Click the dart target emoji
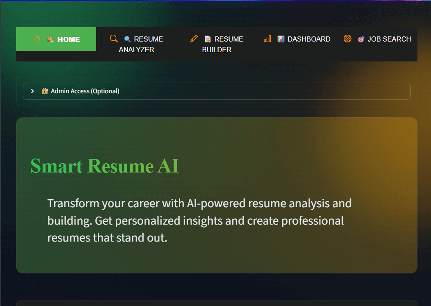This screenshot has width=431, height=306. pyautogui.click(x=361, y=39)
